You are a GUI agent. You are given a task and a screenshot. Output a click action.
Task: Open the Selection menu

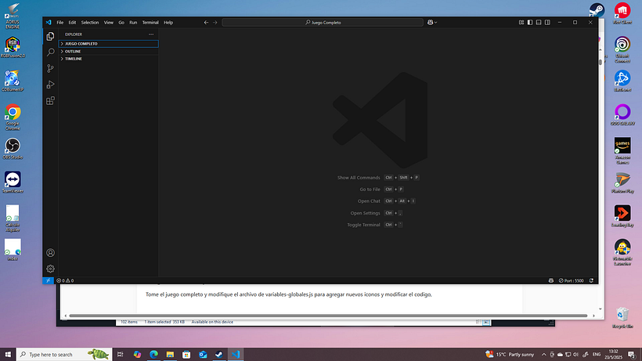click(90, 23)
